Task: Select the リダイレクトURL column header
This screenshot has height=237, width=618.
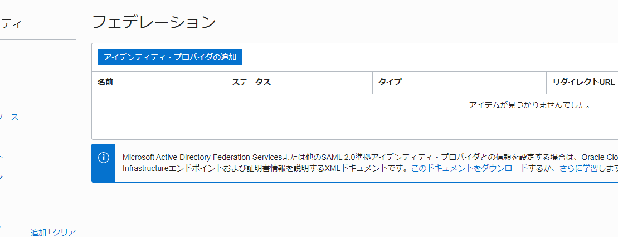Action: [x=583, y=82]
